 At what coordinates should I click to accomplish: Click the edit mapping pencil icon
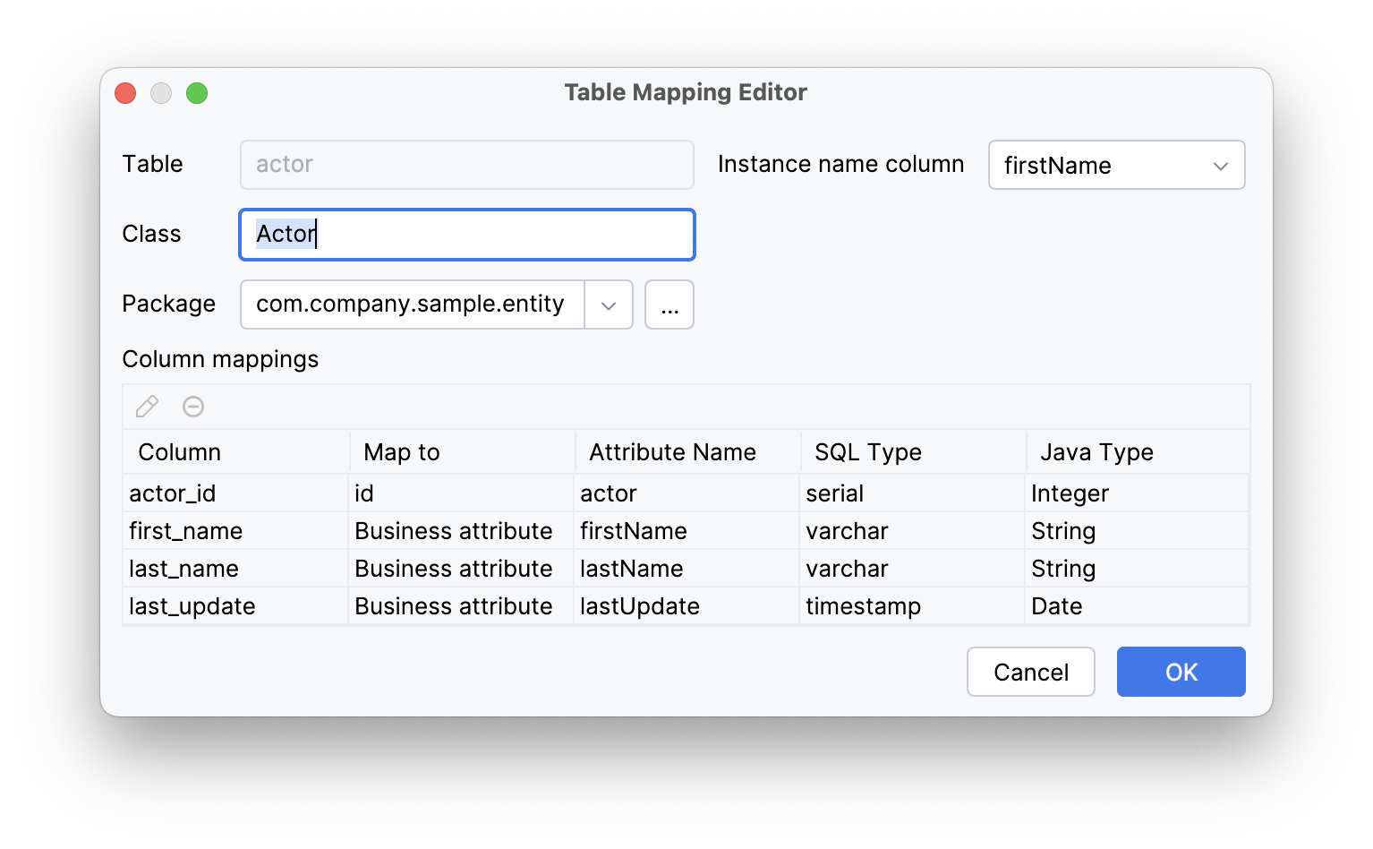pos(147,407)
